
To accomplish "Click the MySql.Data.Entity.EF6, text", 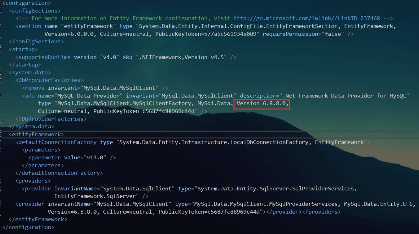I will click(380, 204).
